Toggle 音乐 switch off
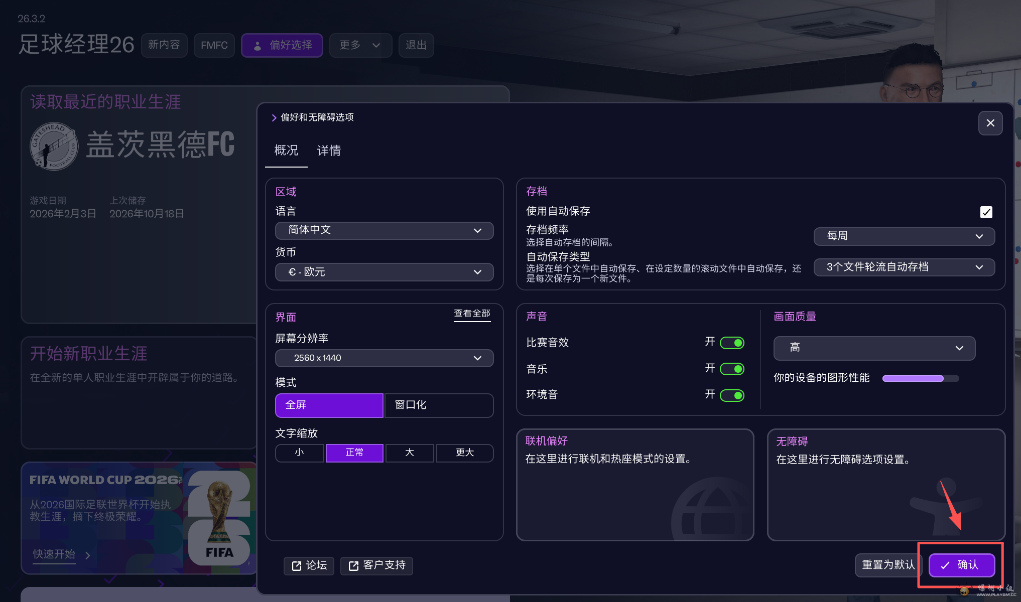Viewport: 1021px width, 602px height. tap(732, 369)
